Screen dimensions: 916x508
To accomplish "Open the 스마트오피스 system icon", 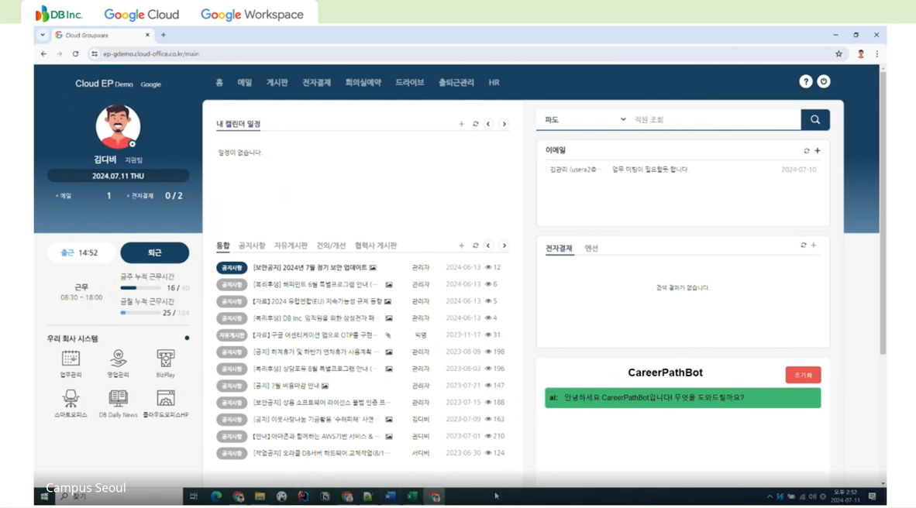I will (71, 403).
